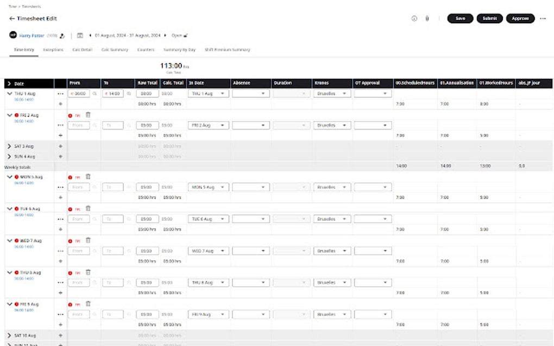554x346 pixels.
Task: Click the From time field for THU 1 Aug
Action: tap(79, 94)
